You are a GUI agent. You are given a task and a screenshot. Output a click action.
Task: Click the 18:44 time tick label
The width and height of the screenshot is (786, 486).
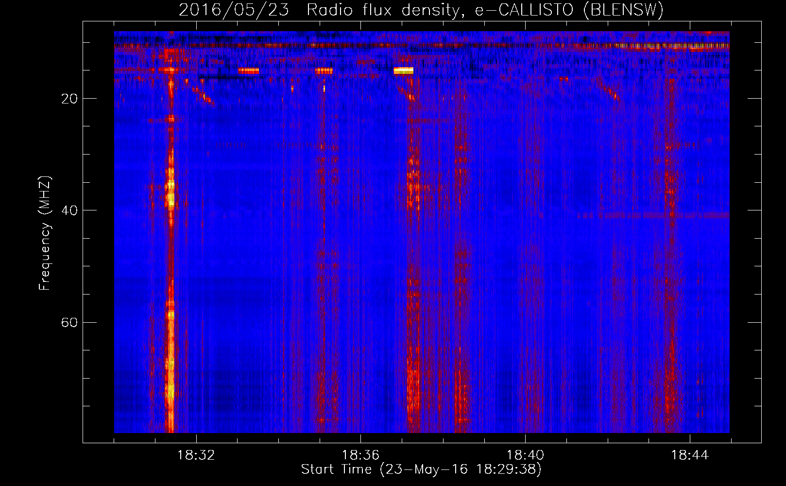coord(690,455)
